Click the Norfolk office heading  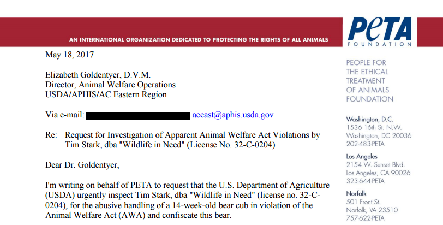(358, 193)
